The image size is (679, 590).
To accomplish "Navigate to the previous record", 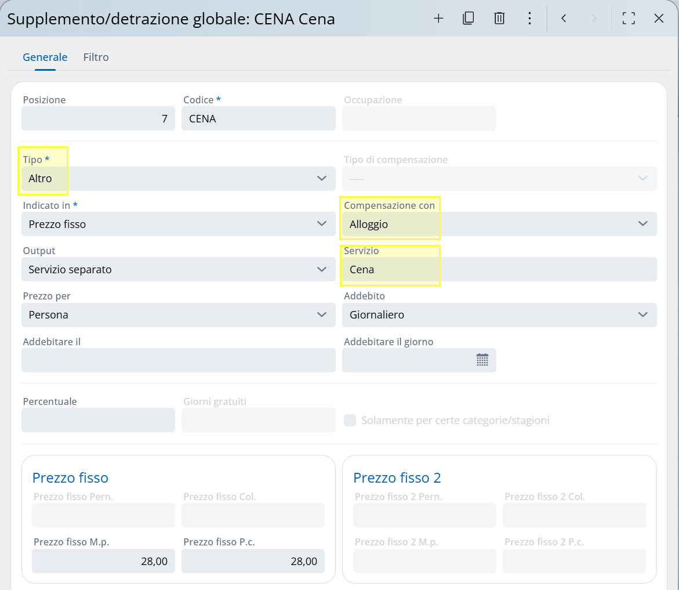I will point(563,18).
